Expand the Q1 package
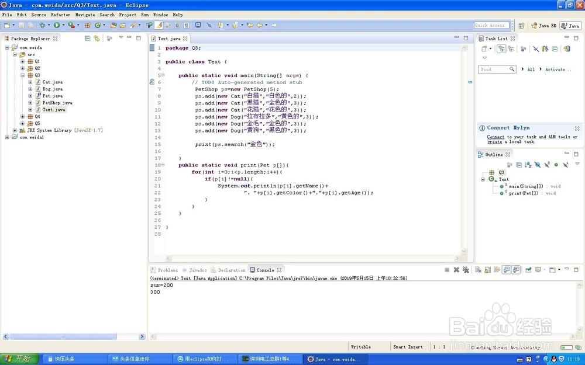Screen dimensions: 585x365 click(x=22, y=61)
